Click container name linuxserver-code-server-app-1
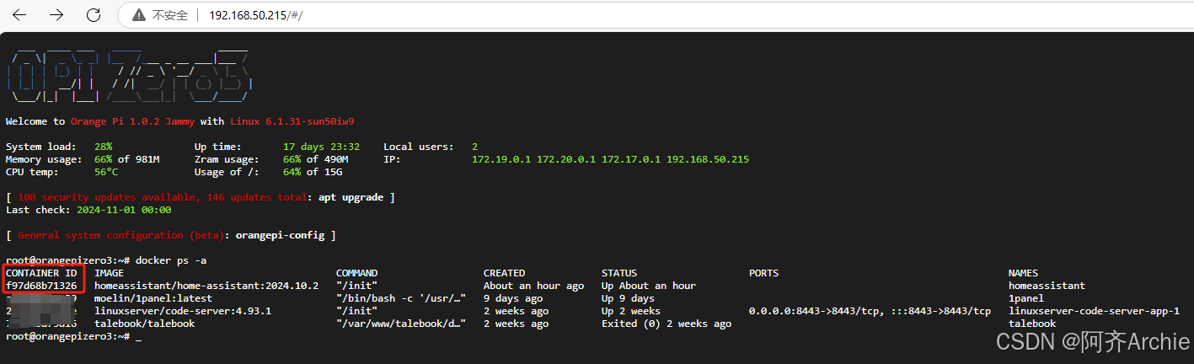1194x364 pixels. pyautogui.click(x=1094, y=311)
